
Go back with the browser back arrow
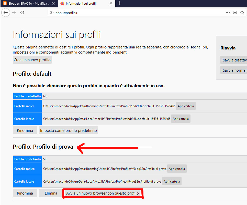(6, 12)
